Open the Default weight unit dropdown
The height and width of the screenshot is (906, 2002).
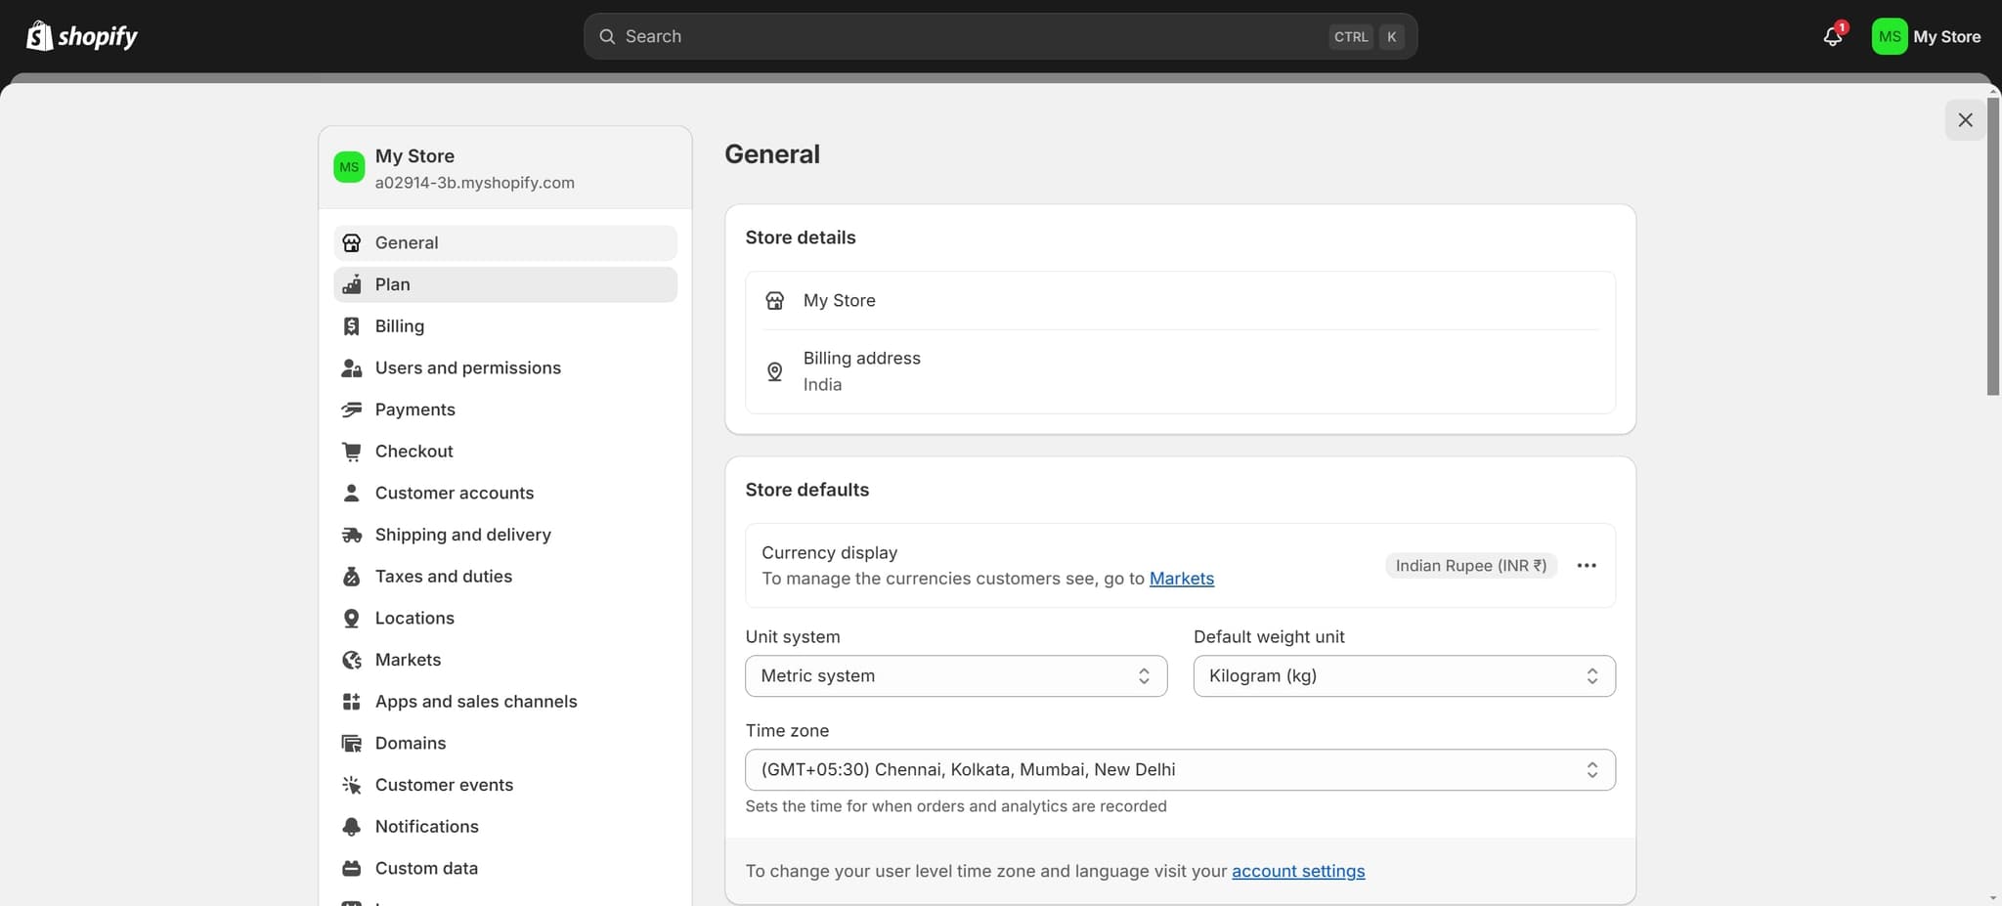[x=1404, y=675]
